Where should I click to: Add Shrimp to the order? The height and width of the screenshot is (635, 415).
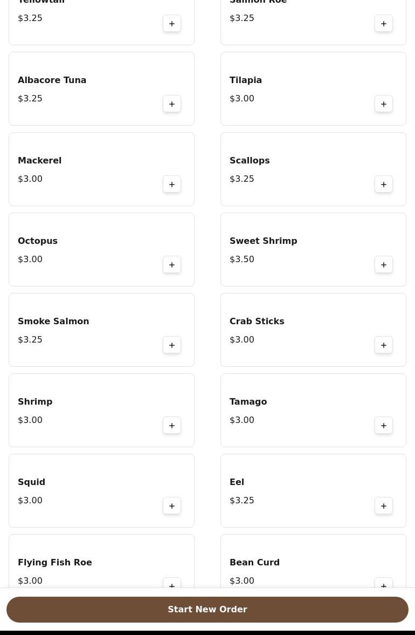point(172,426)
